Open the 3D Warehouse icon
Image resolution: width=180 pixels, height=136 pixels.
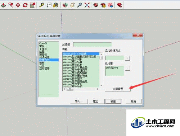coord(96,5)
